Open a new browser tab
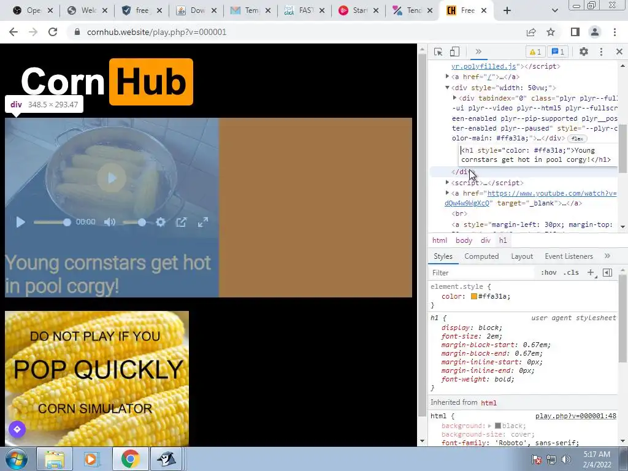This screenshot has width=628, height=471. click(507, 10)
